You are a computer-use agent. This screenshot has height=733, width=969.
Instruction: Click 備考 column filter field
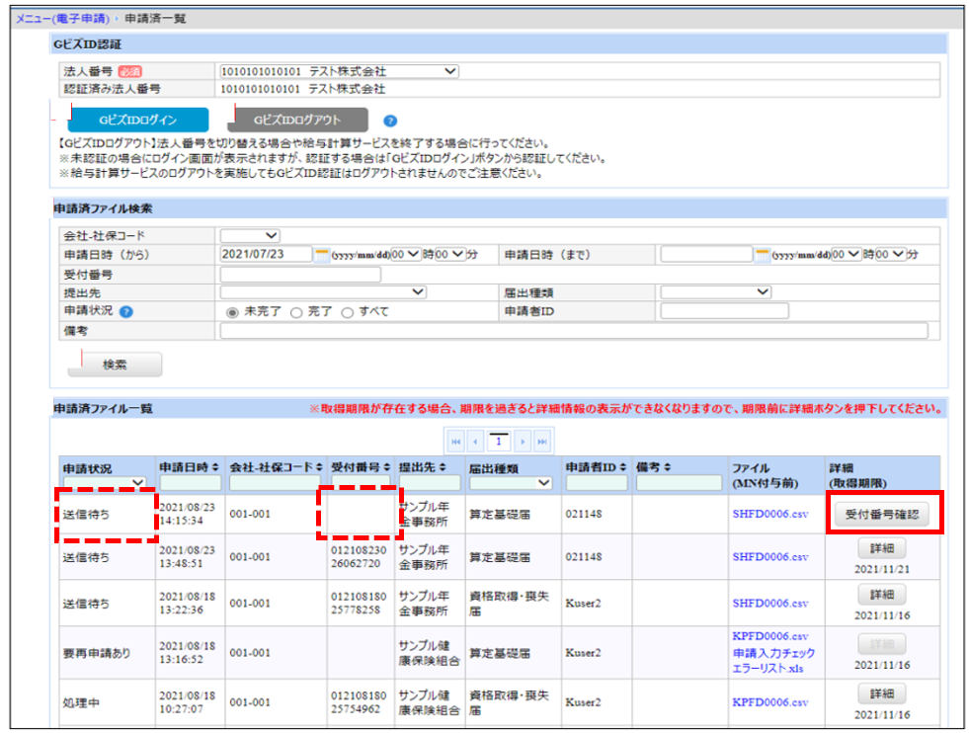click(x=680, y=483)
